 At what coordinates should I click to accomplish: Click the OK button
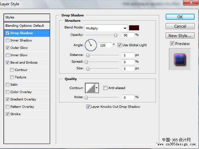coord(180,17)
